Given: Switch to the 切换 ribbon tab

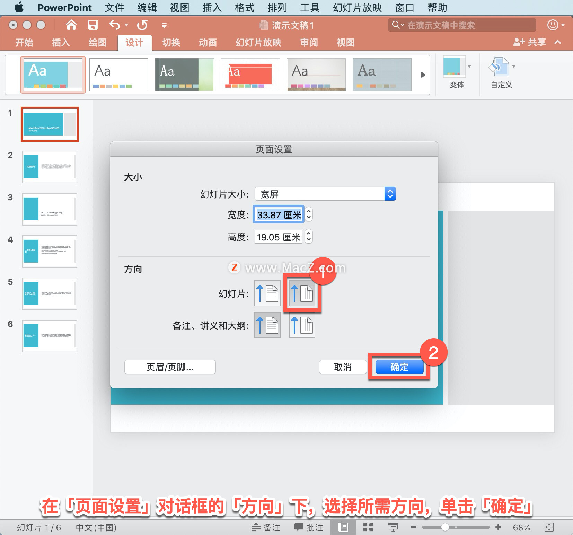Looking at the screenshot, I should click(x=171, y=42).
